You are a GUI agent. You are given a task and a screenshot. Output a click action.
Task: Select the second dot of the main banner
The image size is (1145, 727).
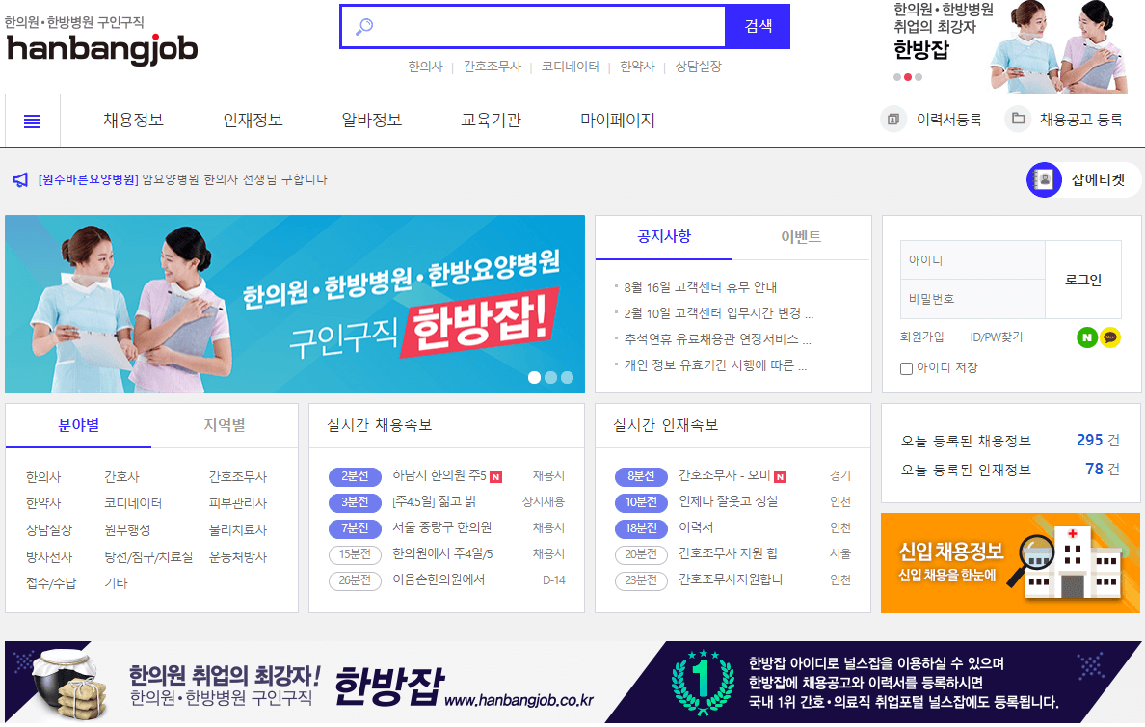(550, 377)
